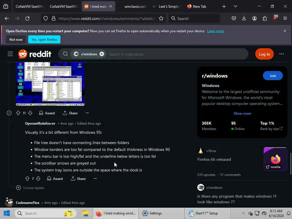The width and height of the screenshot is (292, 219).
Task: Switch to Start11 Setup taskbar window
Action: tap(207, 213)
